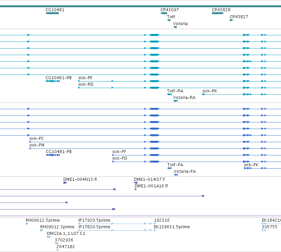281x252 pixels.
Task: Click the CR43828 label text
Action: click(221, 10)
